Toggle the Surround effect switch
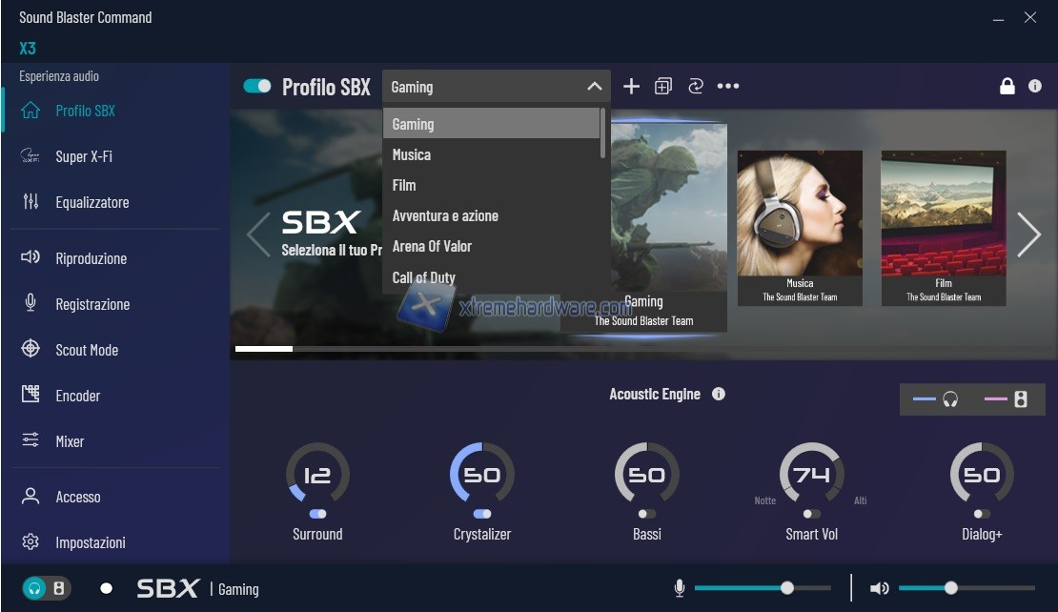 (317, 514)
